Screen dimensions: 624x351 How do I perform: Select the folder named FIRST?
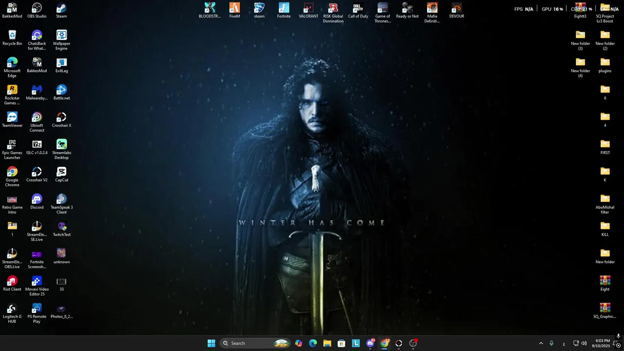point(605,147)
